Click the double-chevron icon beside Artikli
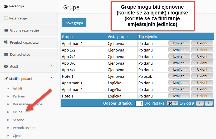Image resolution: width=216 pixels, height=139 pixels. (8, 89)
